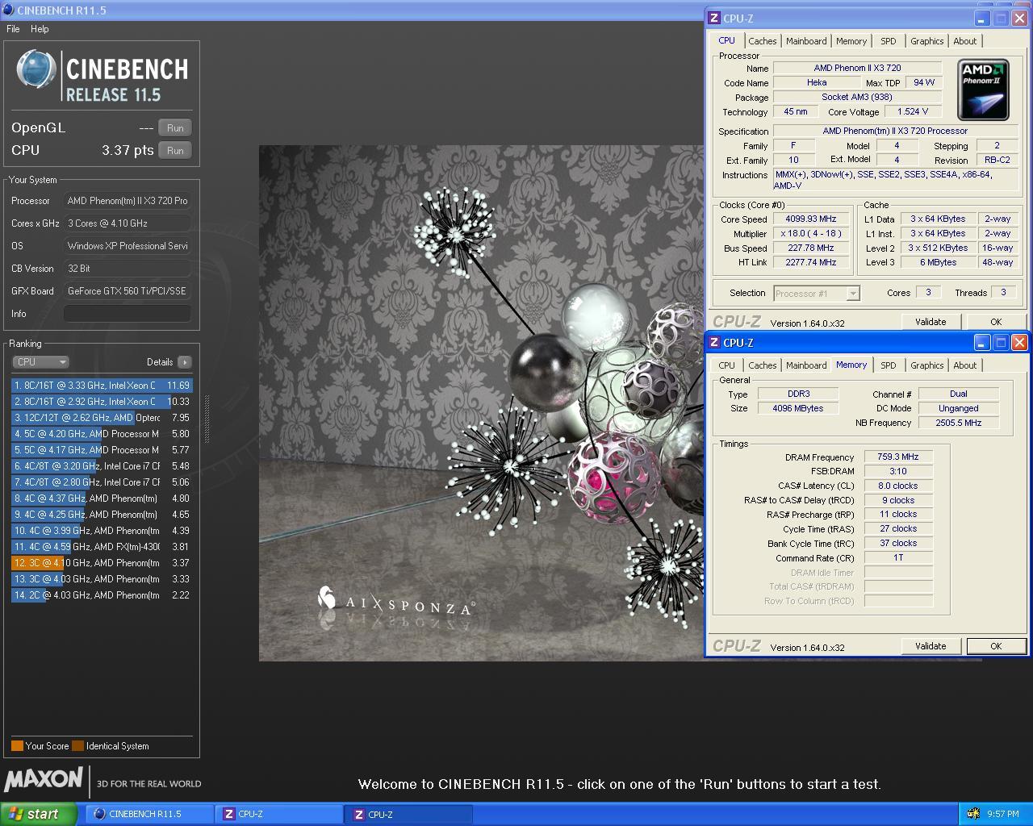Screen dimensions: 1033x826
Task: Switch to SPD tab in top CPU-Z window
Action: [888, 41]
